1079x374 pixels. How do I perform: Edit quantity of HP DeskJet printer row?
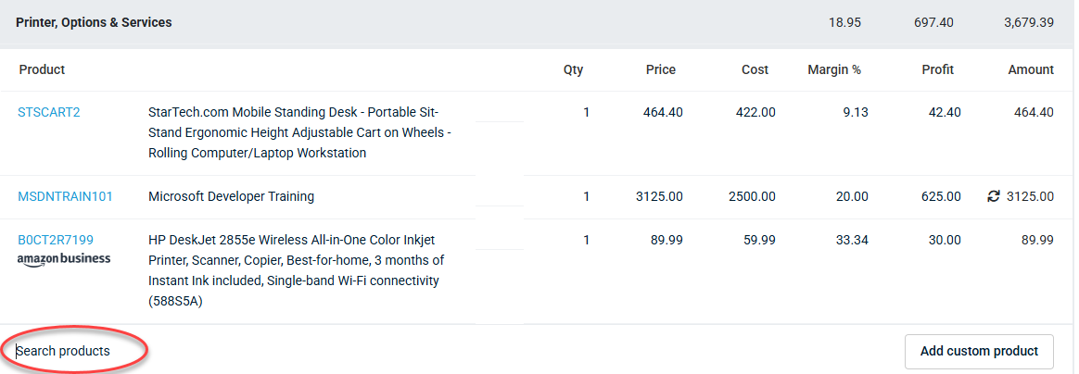pos(586,240)
